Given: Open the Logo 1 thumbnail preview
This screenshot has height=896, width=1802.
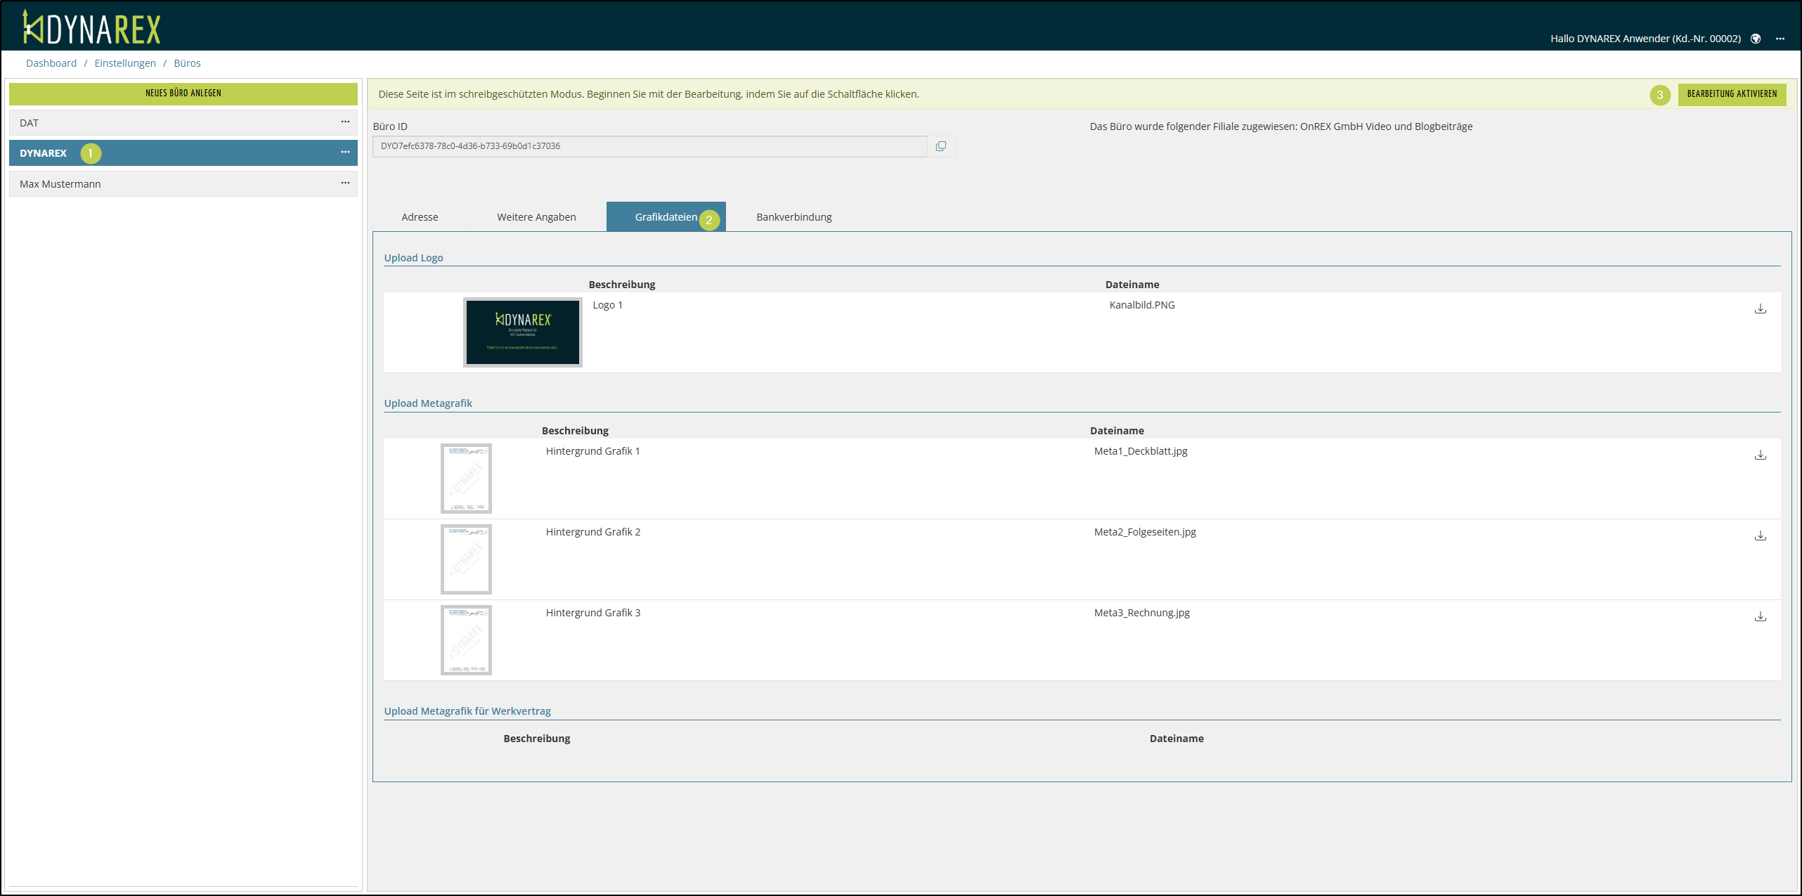Looking at the screenshot, I should pyautogui.click(x=522, y=332).
